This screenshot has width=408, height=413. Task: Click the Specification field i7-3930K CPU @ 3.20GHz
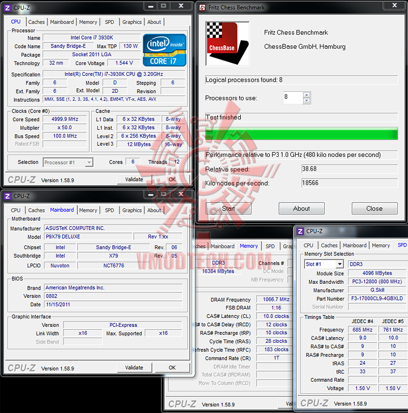click(114, 74)
